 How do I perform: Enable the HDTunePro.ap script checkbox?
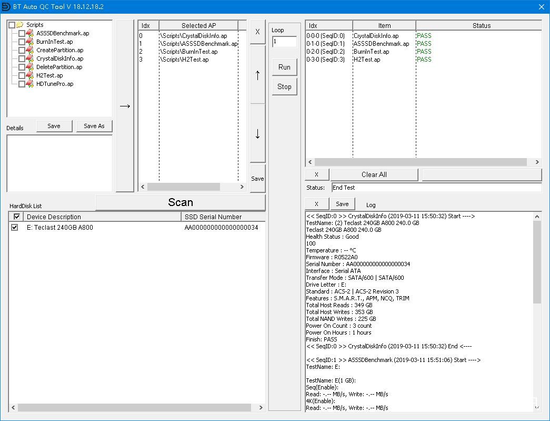point(22,84)
